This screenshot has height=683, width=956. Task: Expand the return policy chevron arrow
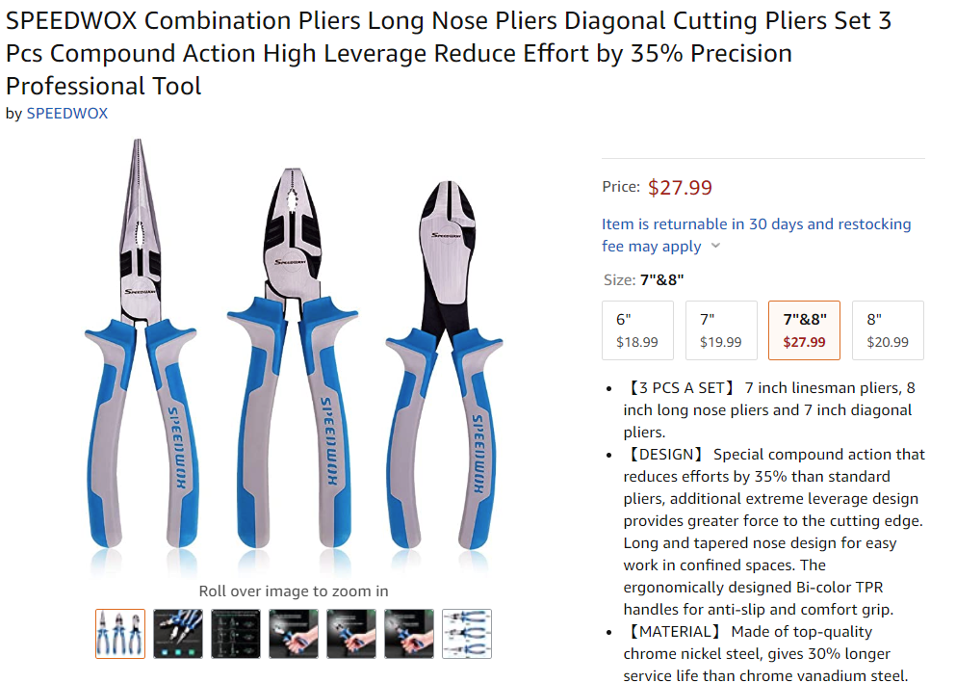tap(715, 247)
